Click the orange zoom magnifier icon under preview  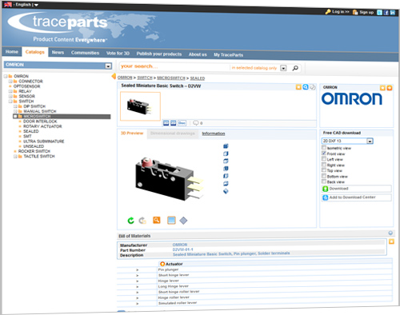[x=157, y=220]
